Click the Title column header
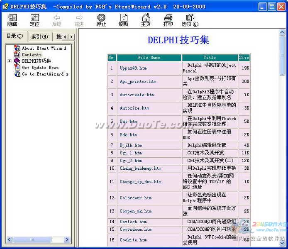Viewport: 288px width, 249px height. coord(210,58)
